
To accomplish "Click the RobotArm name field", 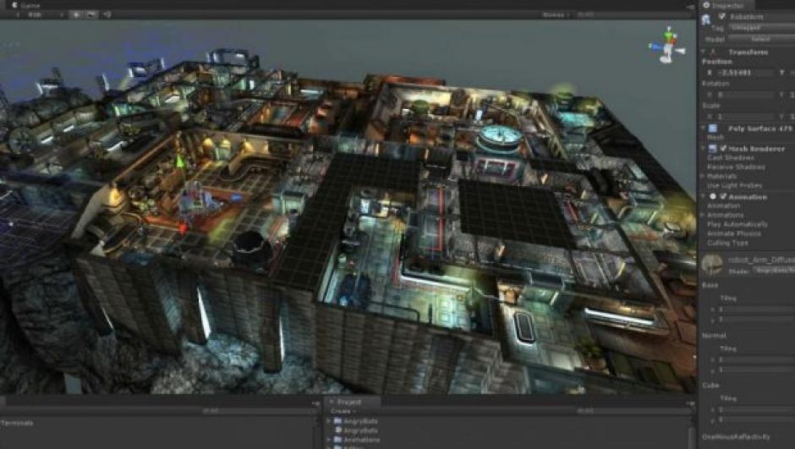I will (x=762, y=16).
